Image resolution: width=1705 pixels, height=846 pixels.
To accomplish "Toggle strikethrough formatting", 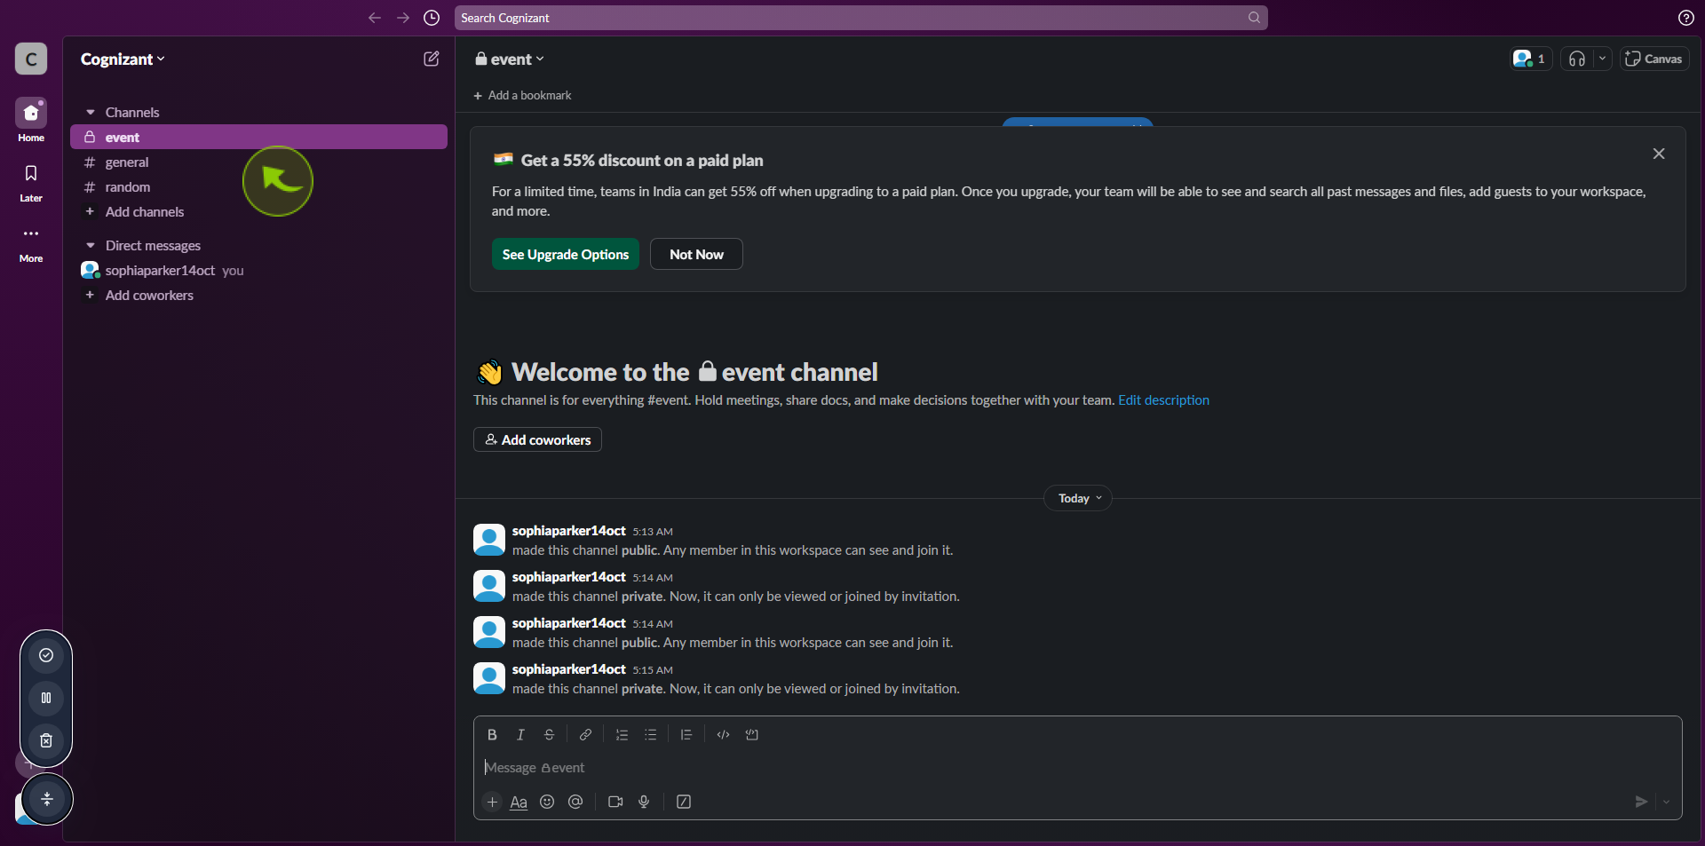I will pos(549,735).
